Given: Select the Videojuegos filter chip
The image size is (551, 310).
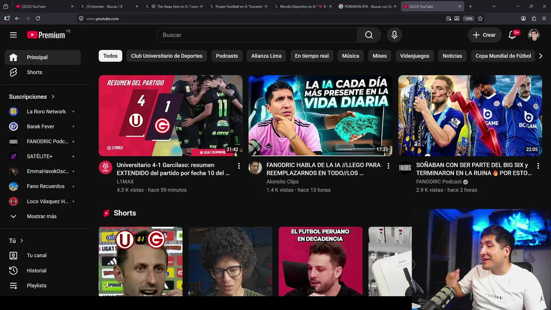Looking at the screenshot, I should click(x=415, y=56).
